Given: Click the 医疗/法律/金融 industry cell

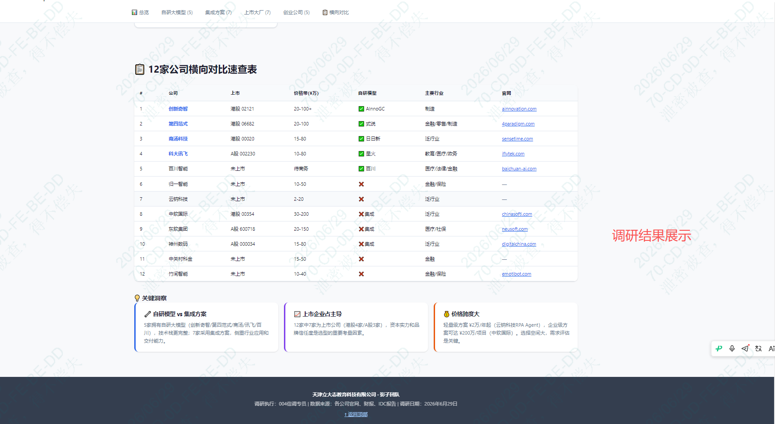Looking at the screenshot, I should [441, 169].
